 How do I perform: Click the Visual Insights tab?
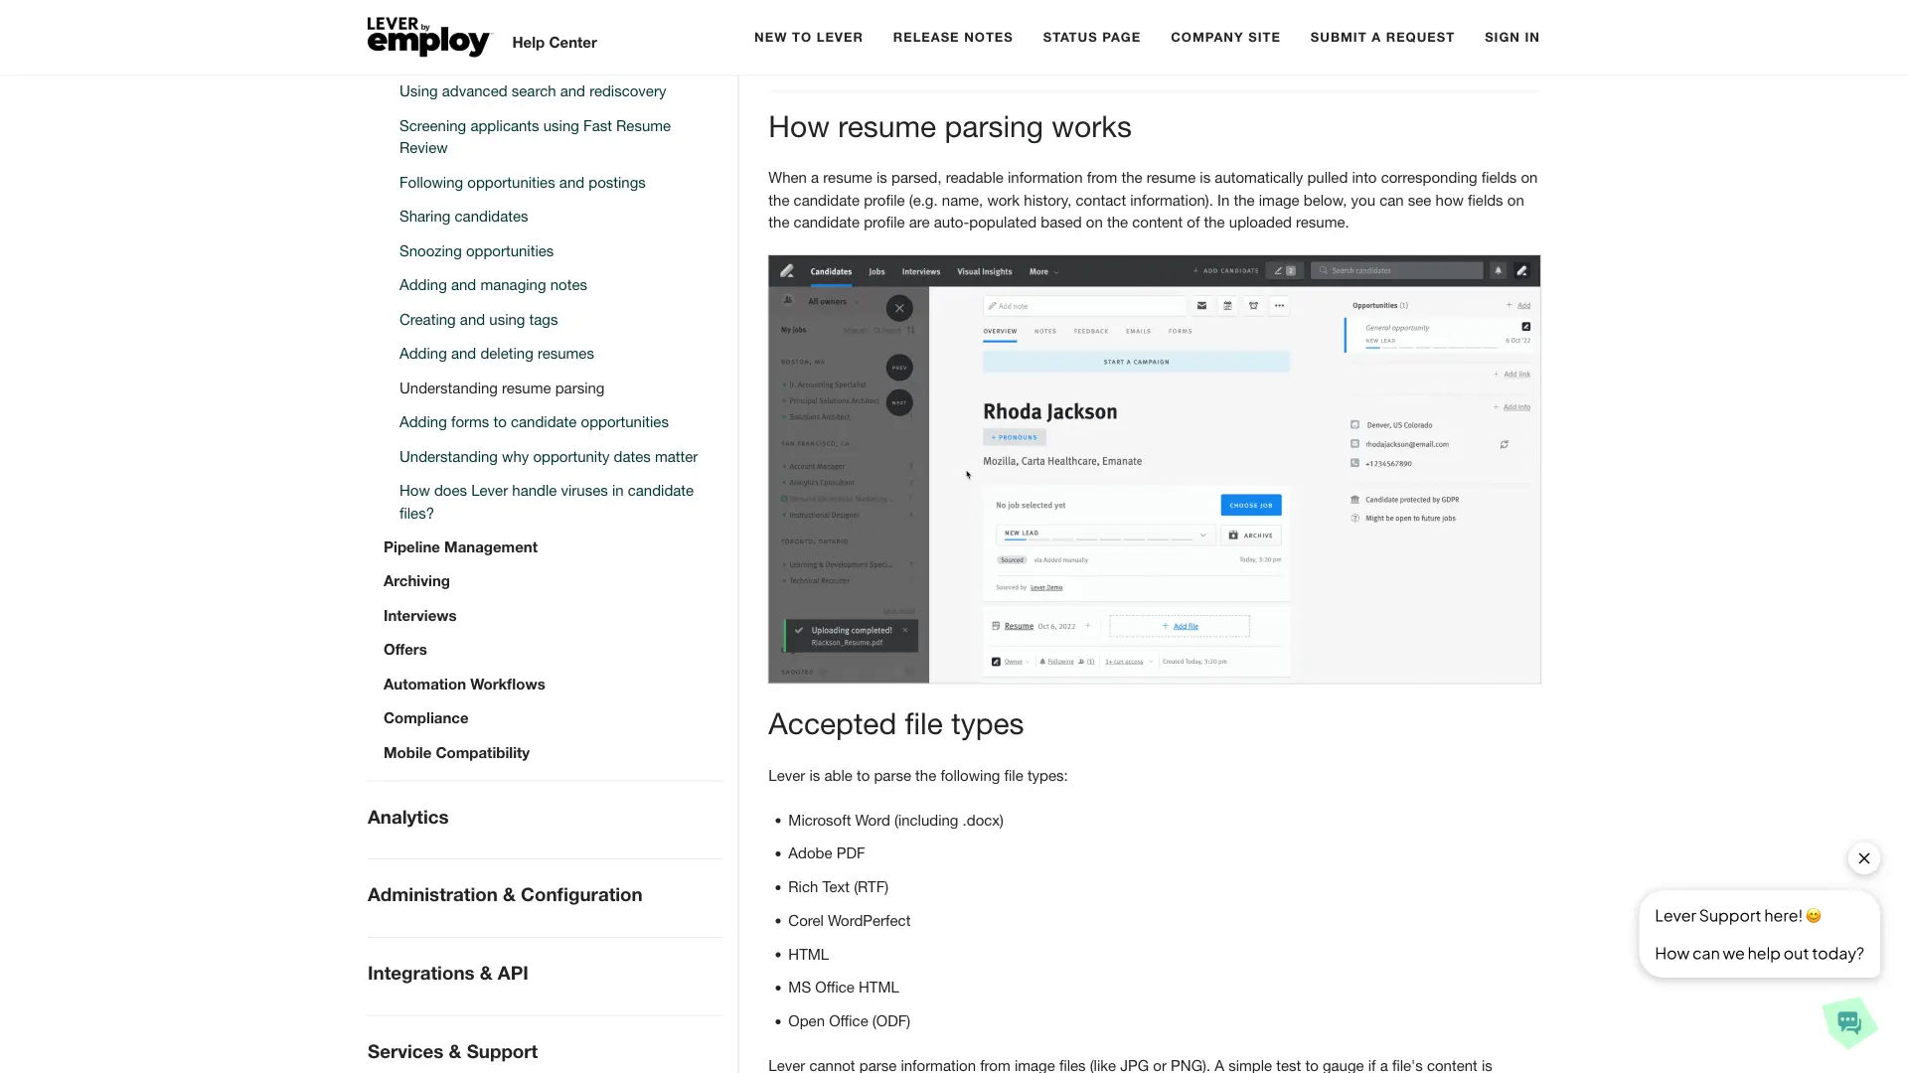984,271
